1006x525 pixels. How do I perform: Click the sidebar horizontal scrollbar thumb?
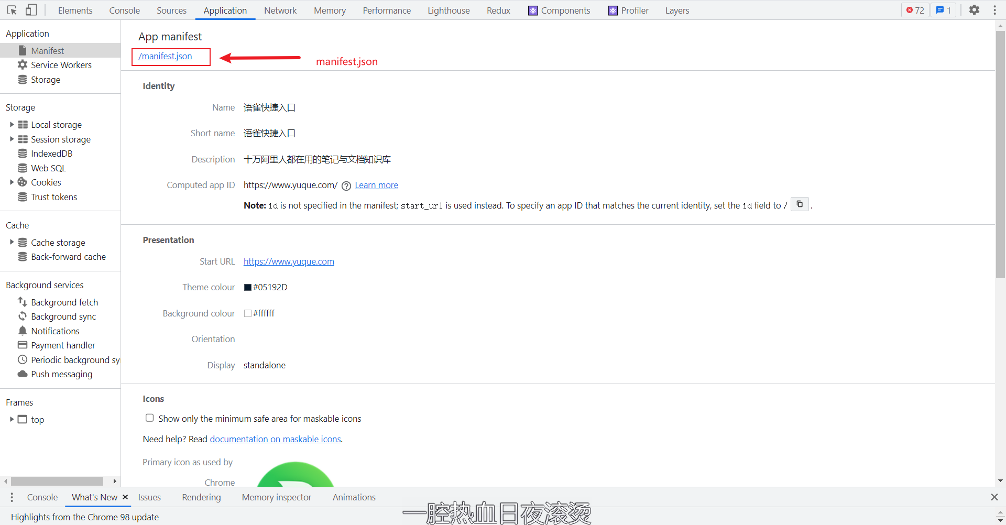click(57, 481)
